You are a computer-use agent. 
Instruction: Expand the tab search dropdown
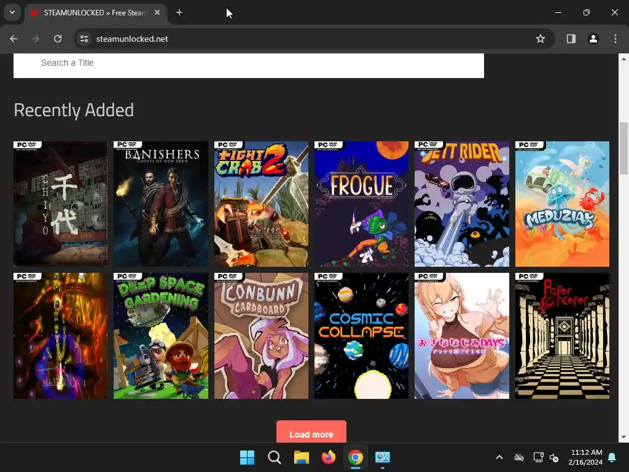[x=12, y=12]
